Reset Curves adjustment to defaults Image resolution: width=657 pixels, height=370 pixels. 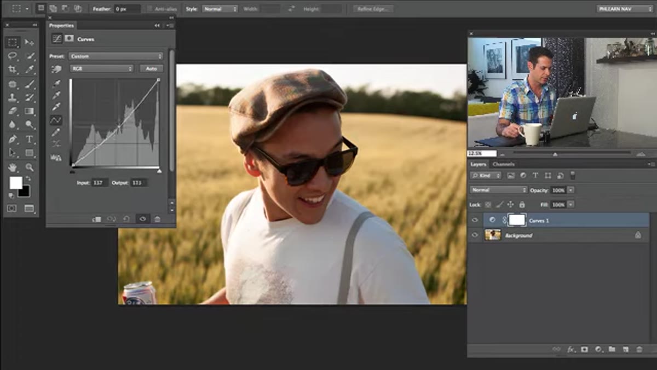coord(126,219)
